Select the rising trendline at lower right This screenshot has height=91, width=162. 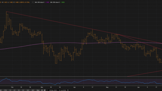pyautogui.click(x=145, y=74)
